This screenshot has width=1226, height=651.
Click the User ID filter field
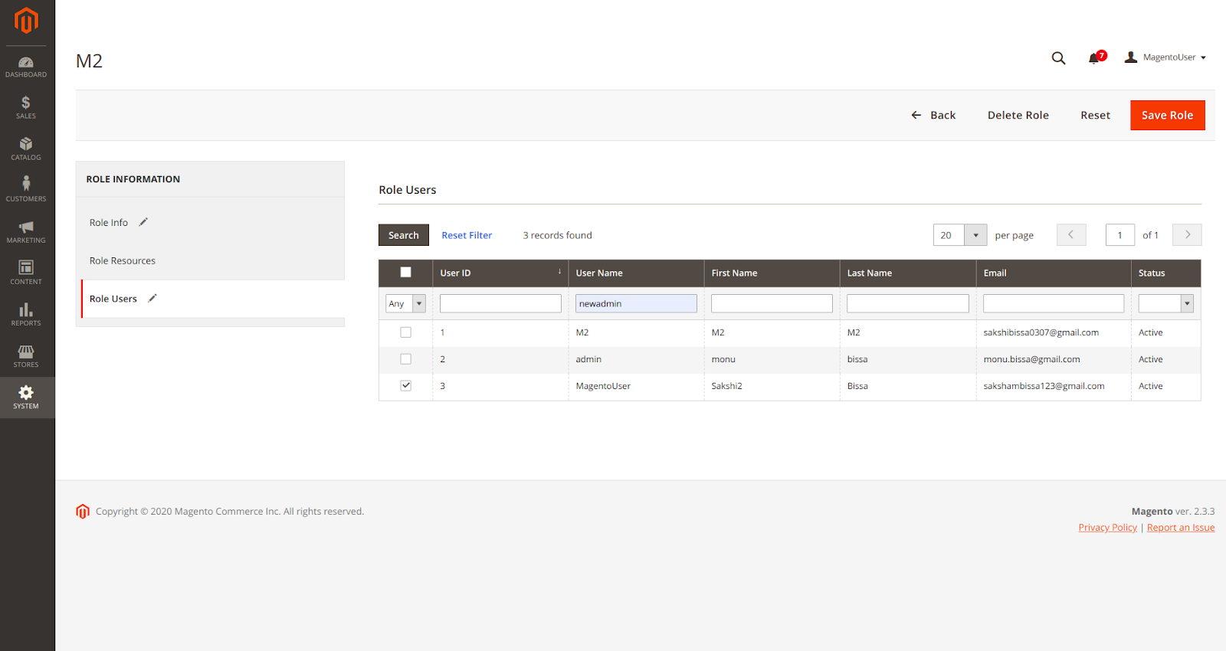coord(500,303)
